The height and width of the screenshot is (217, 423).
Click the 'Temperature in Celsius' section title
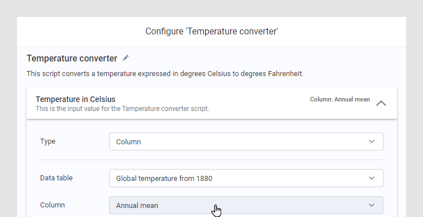click(x=76, y=99)
